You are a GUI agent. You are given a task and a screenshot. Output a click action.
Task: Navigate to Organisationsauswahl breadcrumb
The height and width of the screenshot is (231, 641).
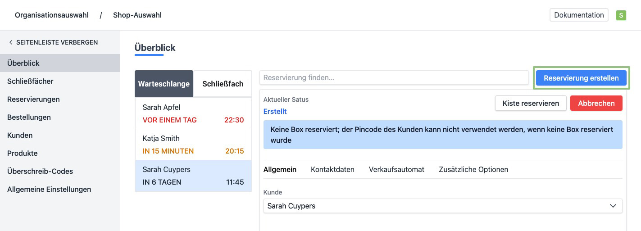51,15
